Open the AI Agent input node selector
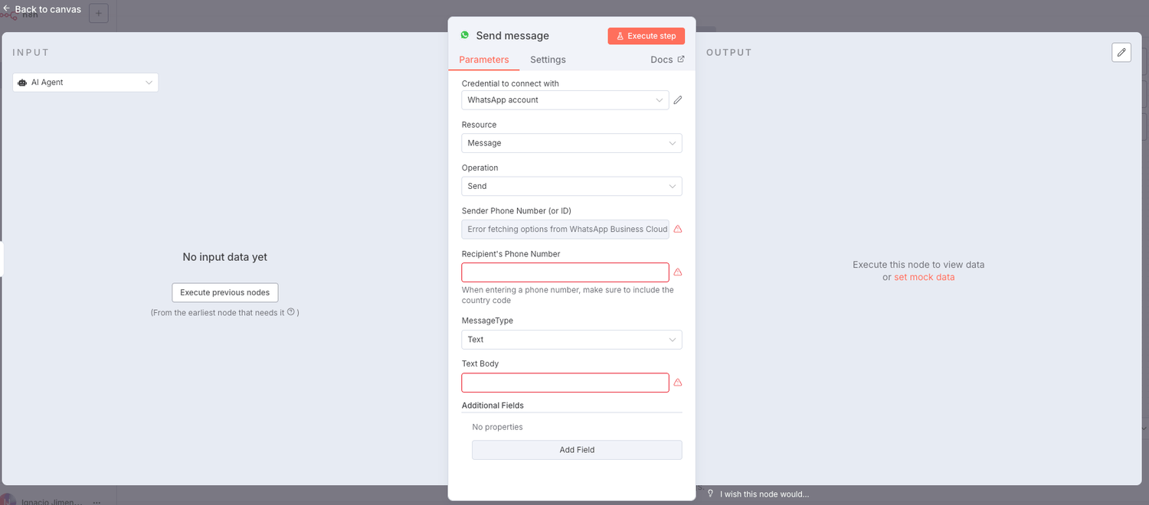This screenshot has height=505, width=1149. coord(86,83)
